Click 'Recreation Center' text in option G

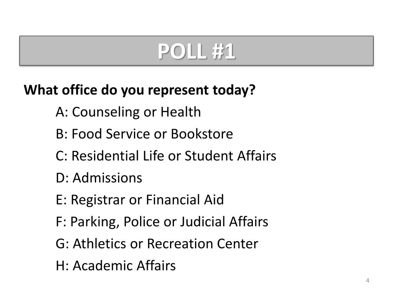pos(203,244)
